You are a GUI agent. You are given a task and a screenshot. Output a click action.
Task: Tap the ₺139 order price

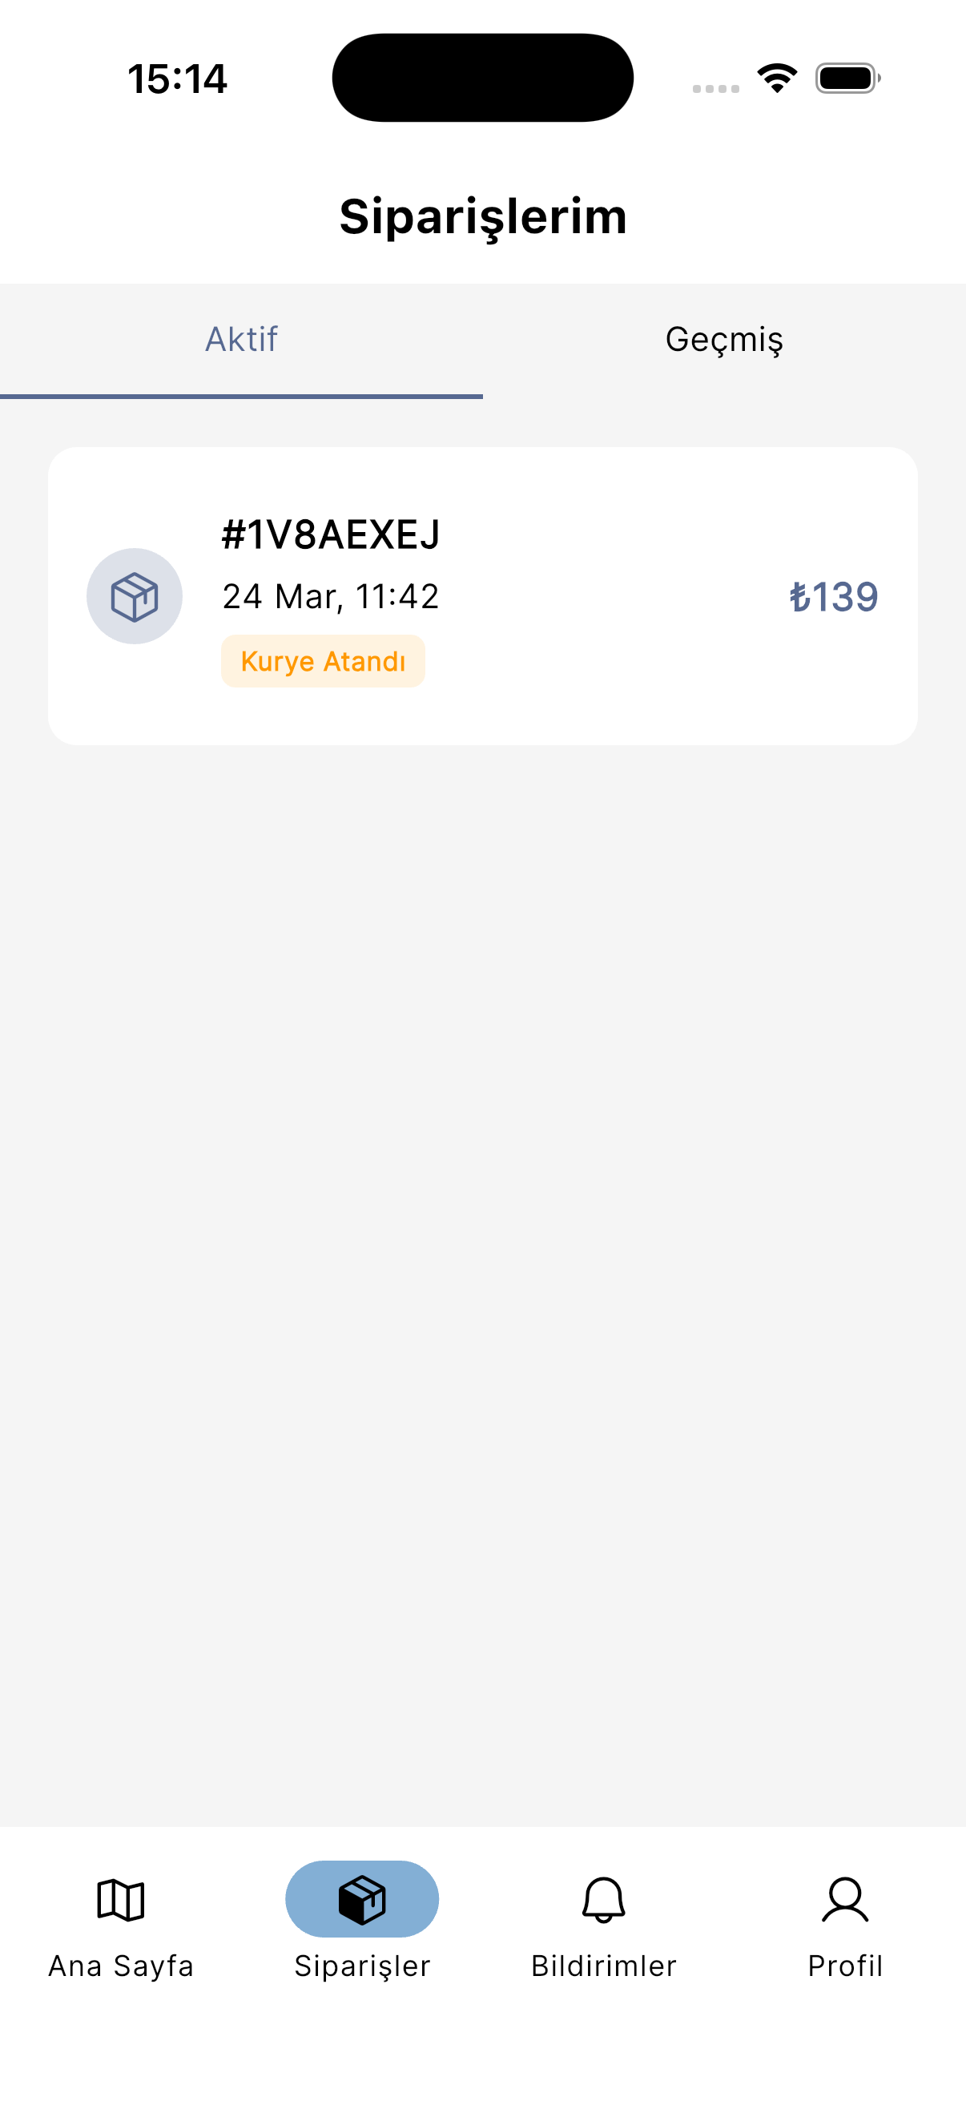tap(833, 596)
